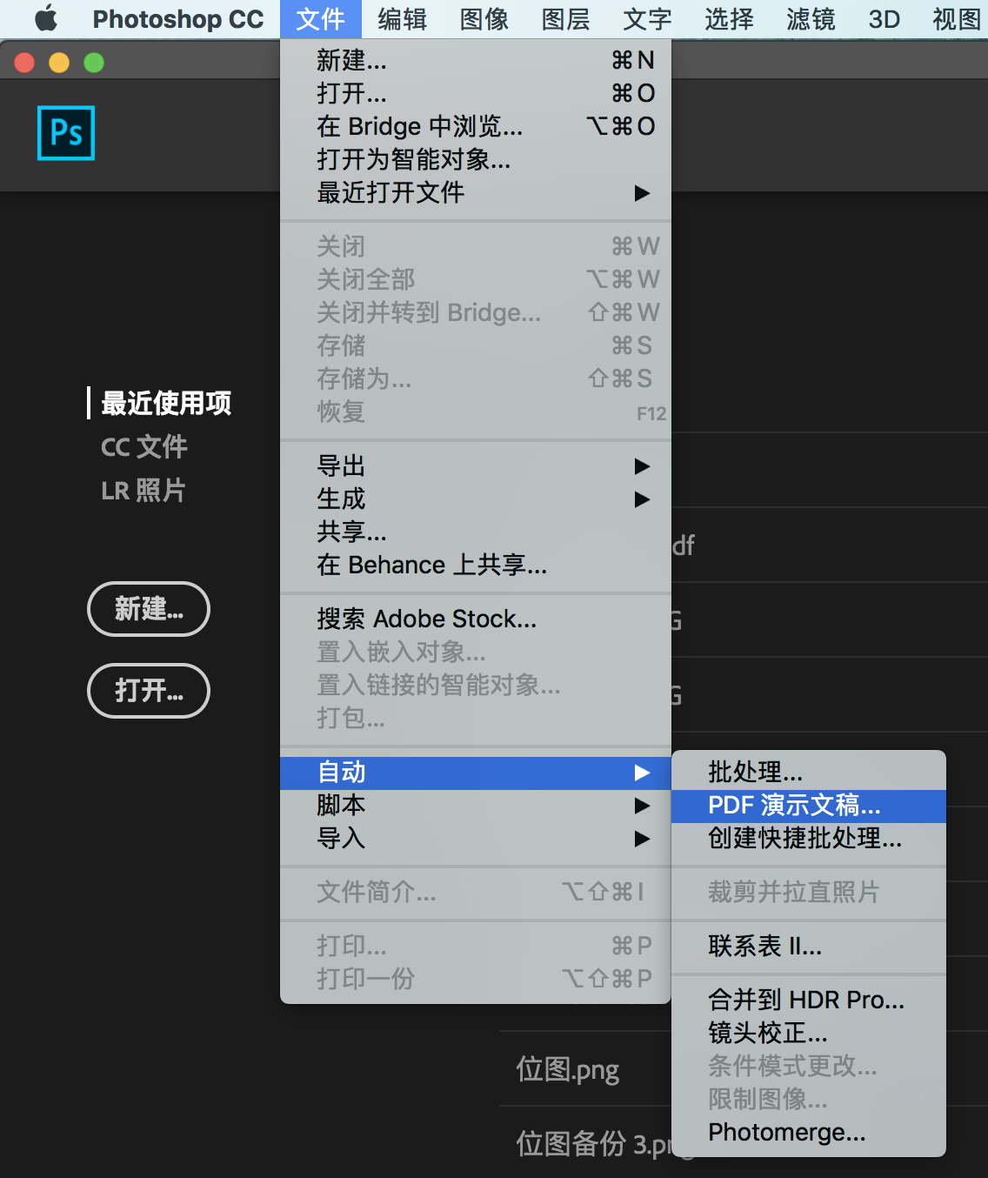Open the 文字 menu
The height and width of the screenshot is (1178, 988).
(647, 18)
